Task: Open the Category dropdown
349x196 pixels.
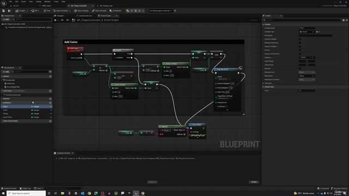Action: 307,57
